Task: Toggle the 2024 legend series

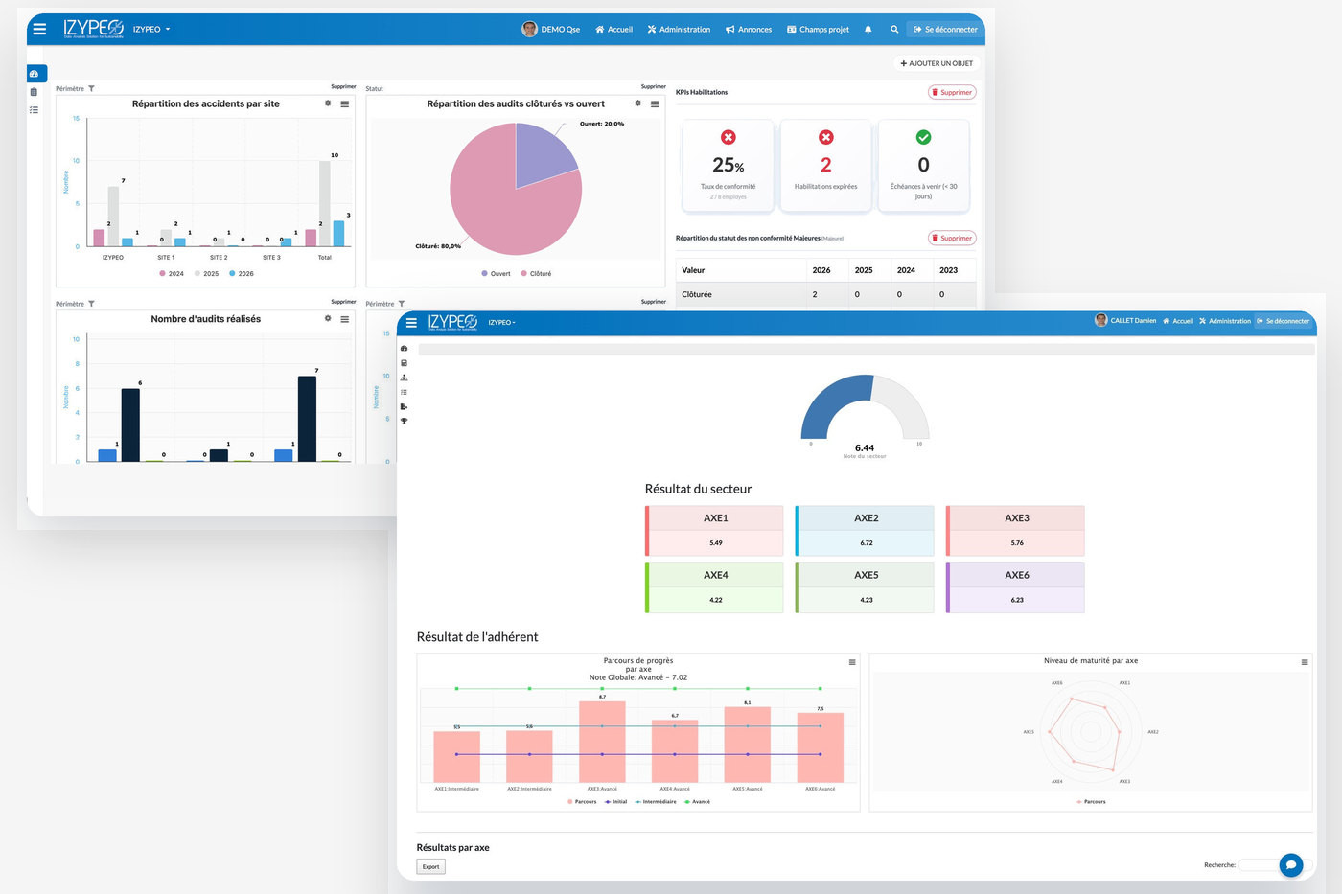Action: click(172, 274)
